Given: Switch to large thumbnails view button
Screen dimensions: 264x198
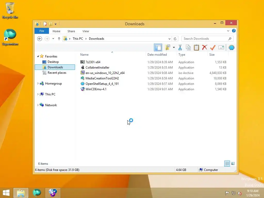Looking at the screenshot, I should point(233,163).
